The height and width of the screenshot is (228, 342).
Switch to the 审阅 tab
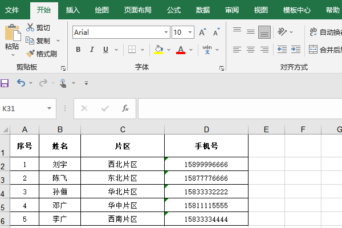point(232,10)
